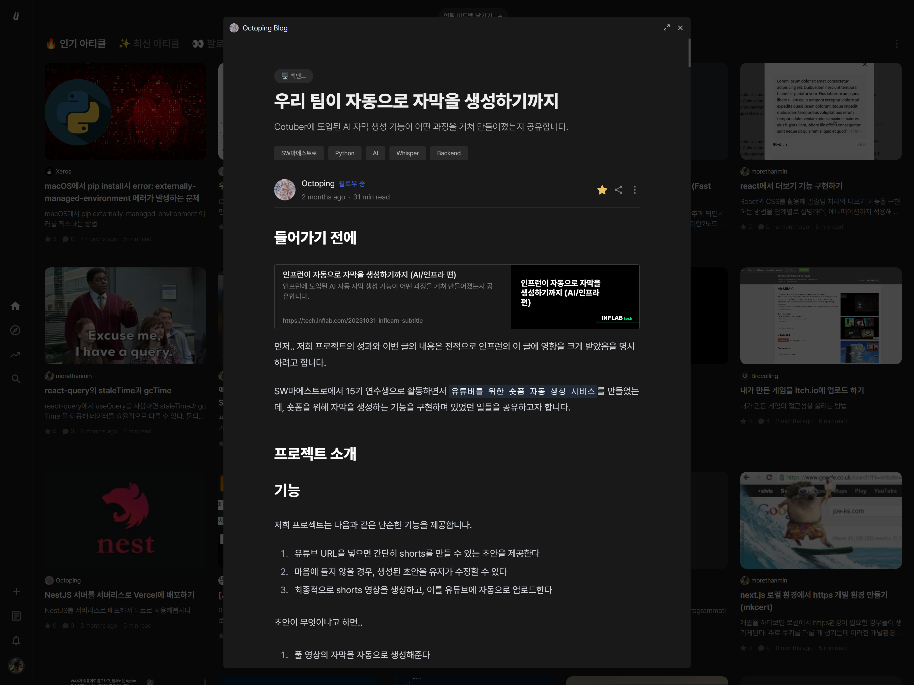Image resolution: width=914 pixels, height=685 pixels.
Task: Open the macOS pip install error article
Action: point(122,192)
